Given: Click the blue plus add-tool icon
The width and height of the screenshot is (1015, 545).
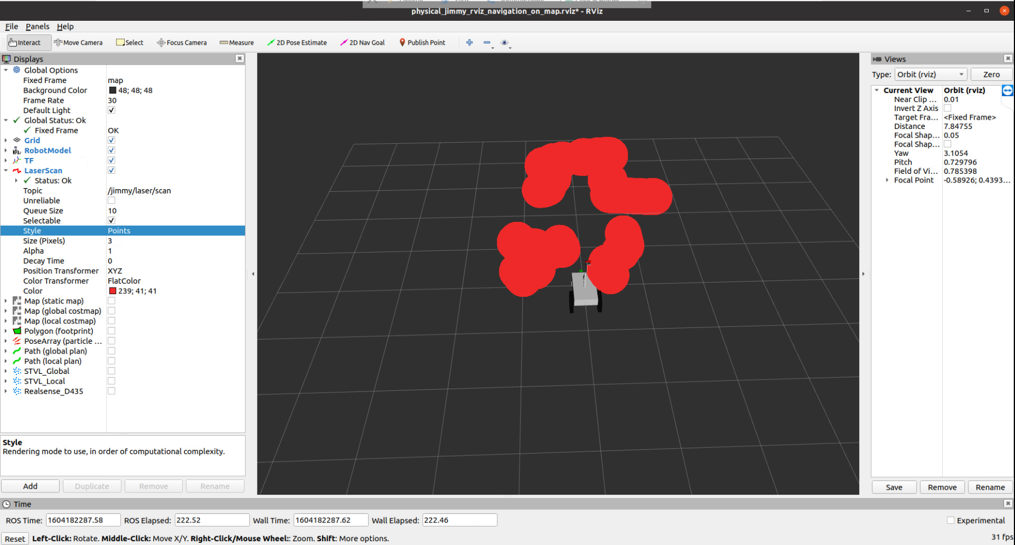Looking at the screenshot, I should (469, 42).
